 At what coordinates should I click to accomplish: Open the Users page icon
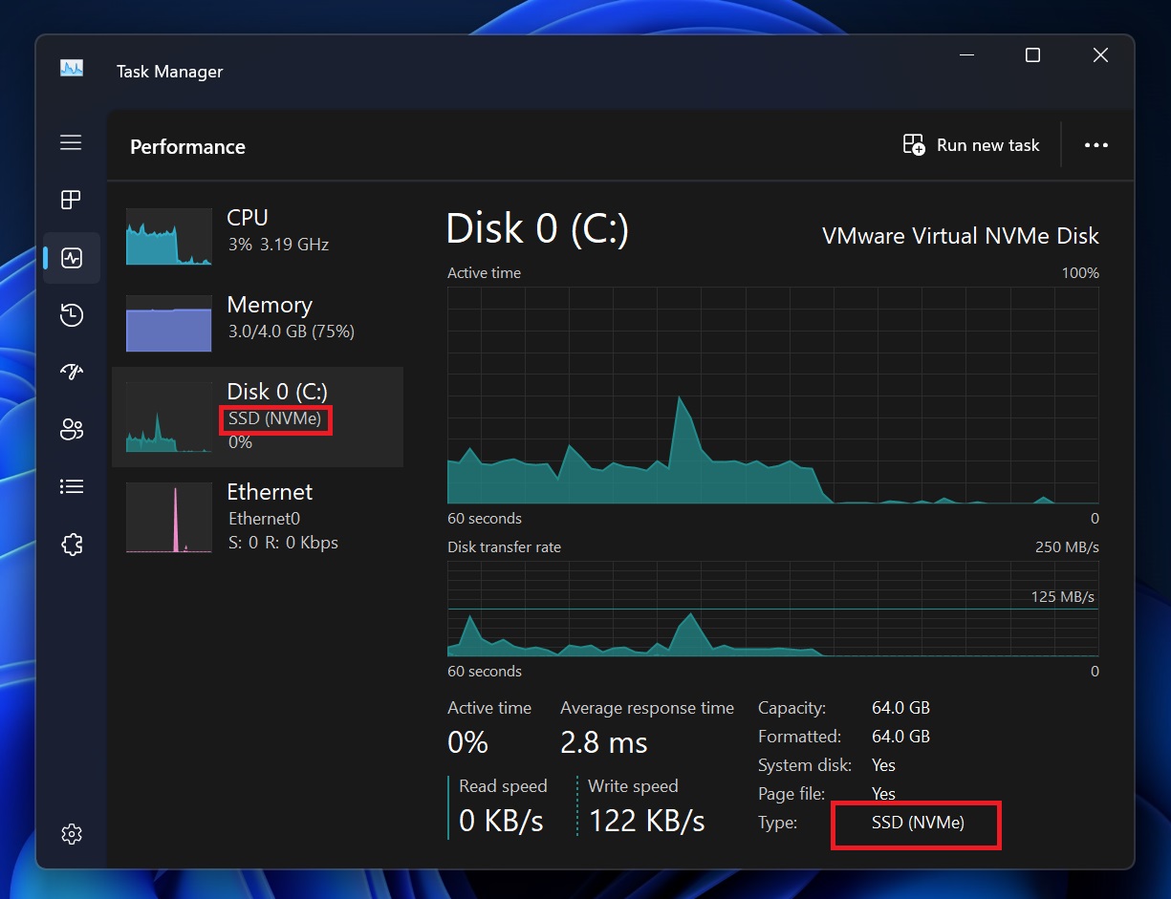[71, 429]
